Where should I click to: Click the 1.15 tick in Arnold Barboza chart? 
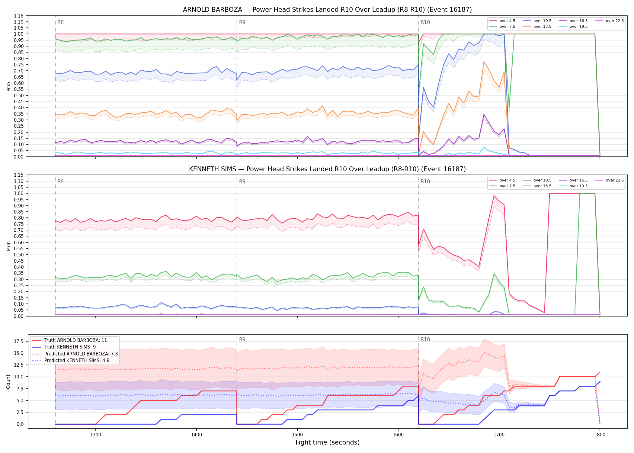click(19, 16)
